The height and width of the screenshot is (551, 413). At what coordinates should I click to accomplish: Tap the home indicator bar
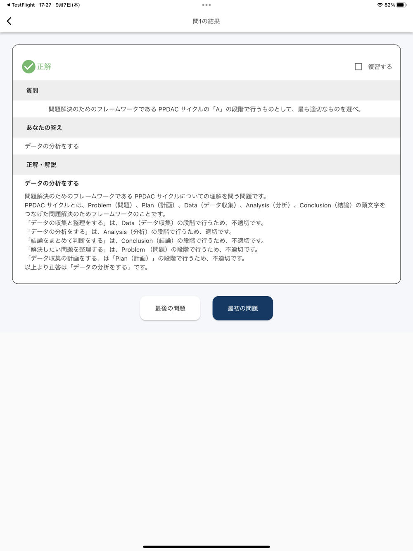point(206,546)
